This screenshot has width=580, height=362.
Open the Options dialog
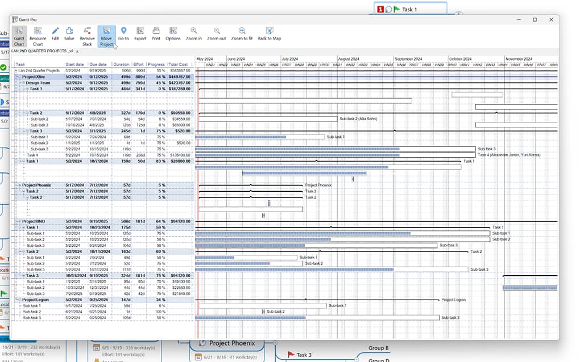(173, 35)
